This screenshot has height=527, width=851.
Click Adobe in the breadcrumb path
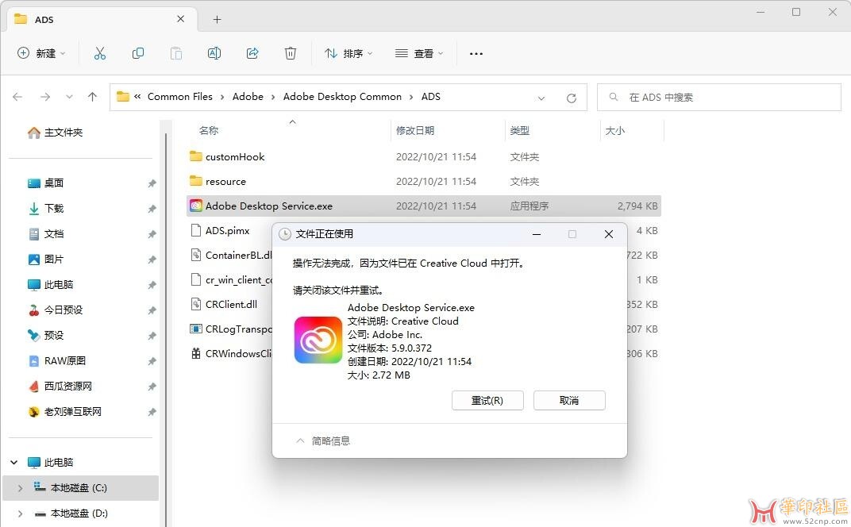point(248,97)
